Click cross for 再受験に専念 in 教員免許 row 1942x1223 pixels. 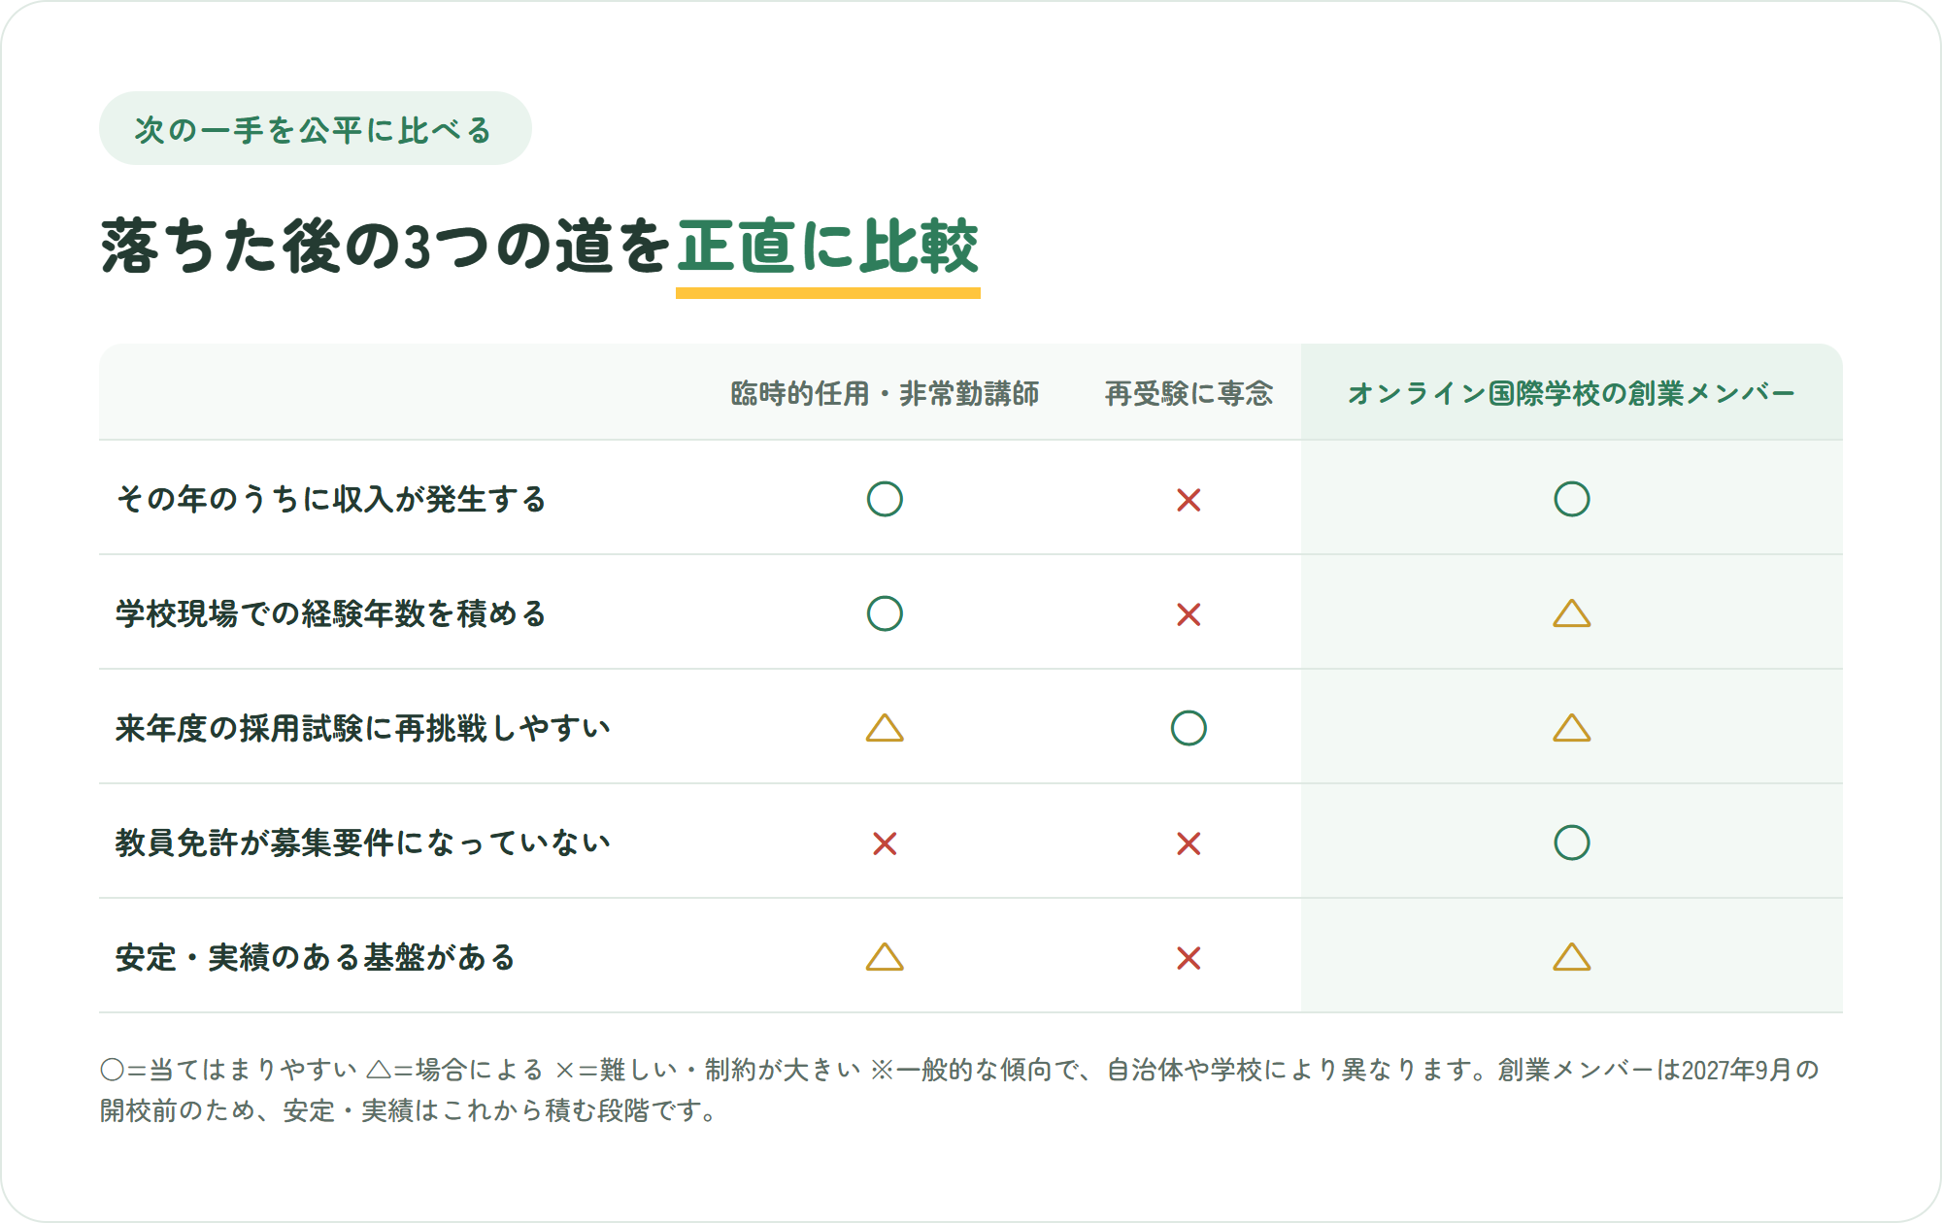click(1189, 843)
